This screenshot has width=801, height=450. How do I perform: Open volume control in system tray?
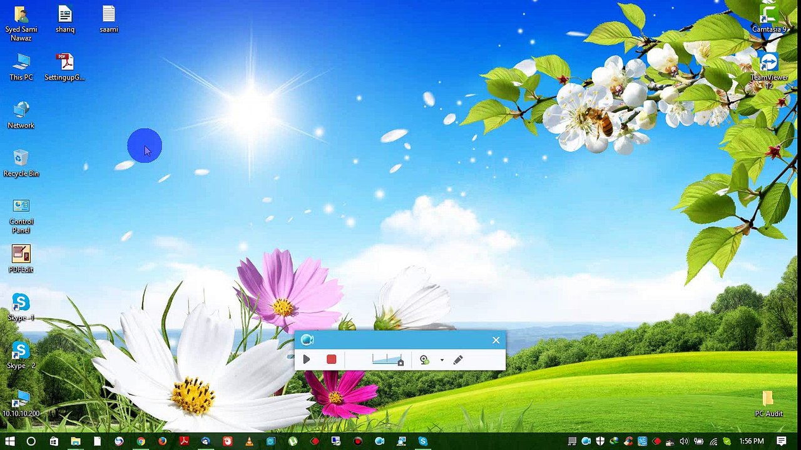[685, 441]
